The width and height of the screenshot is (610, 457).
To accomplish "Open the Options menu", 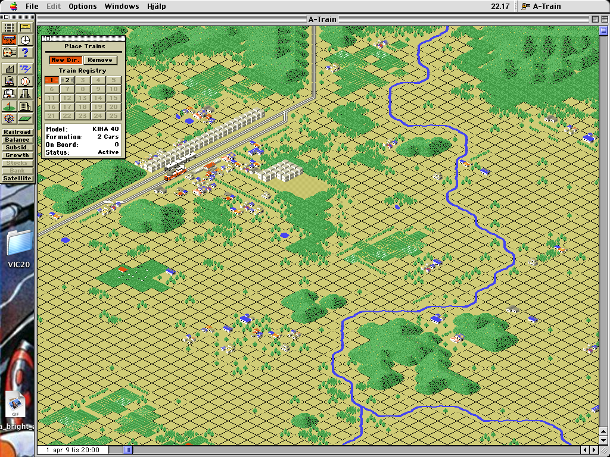I will [82, 7].
